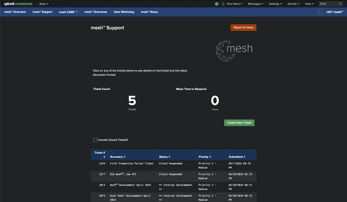This screenshot has height=202, width=347.
Task: Expand the Settings dropdown
Action: (276, 4)
